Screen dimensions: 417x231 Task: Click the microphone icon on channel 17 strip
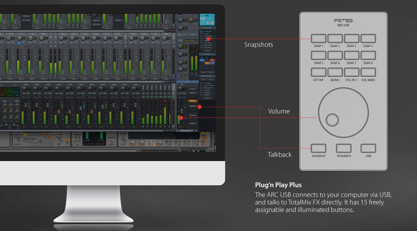25,60
